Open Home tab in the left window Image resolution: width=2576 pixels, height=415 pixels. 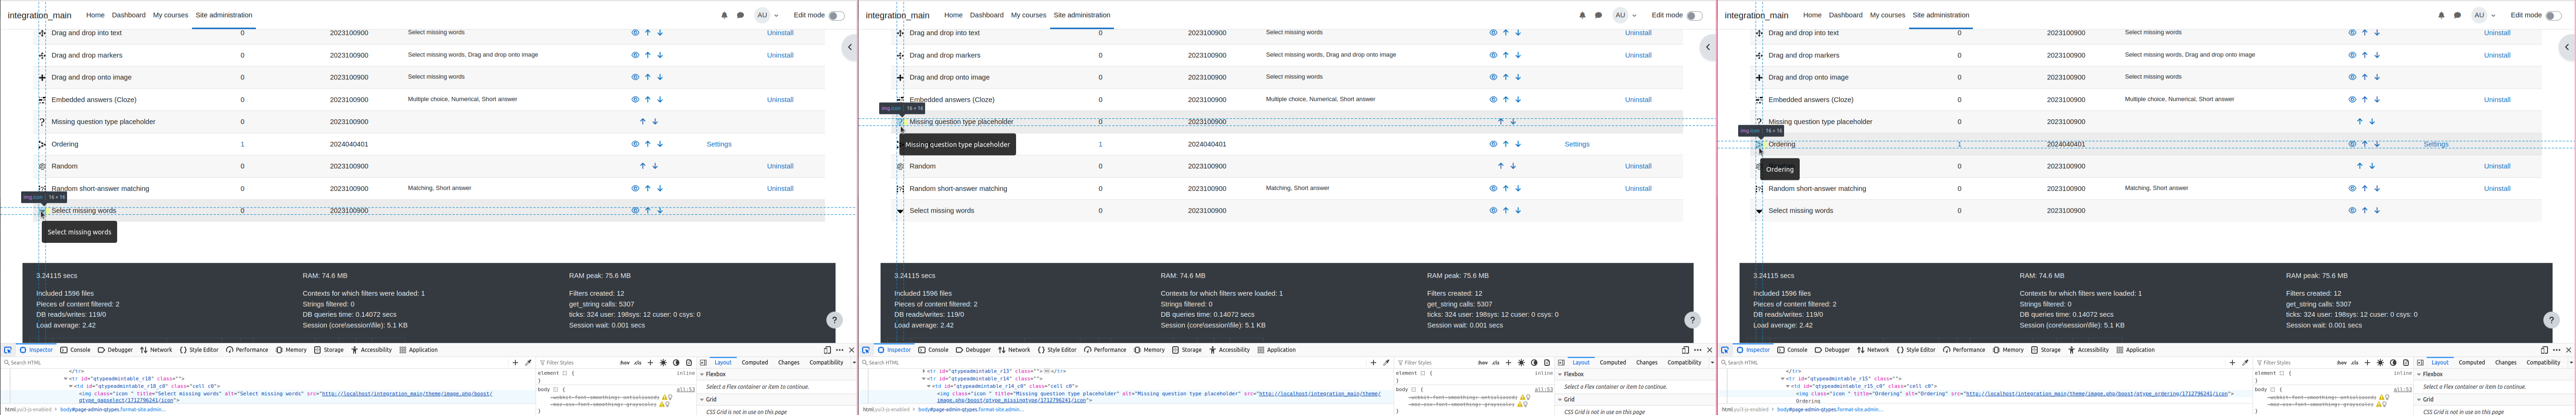[95, 15]
